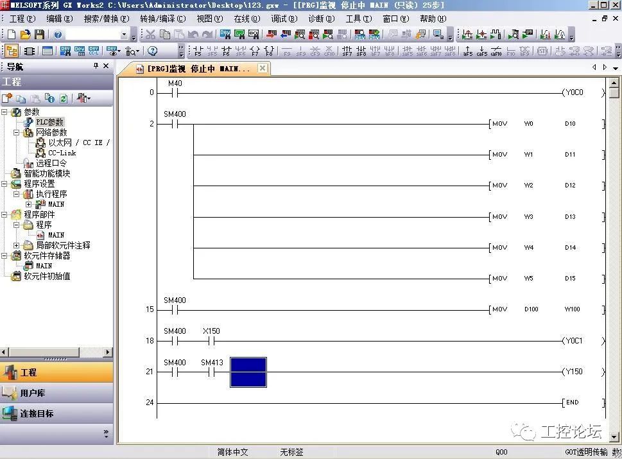Screen dimensions: 622x459
Task: Click the blue help question icon
Action: pyautogui.click(x=58, y=35)
